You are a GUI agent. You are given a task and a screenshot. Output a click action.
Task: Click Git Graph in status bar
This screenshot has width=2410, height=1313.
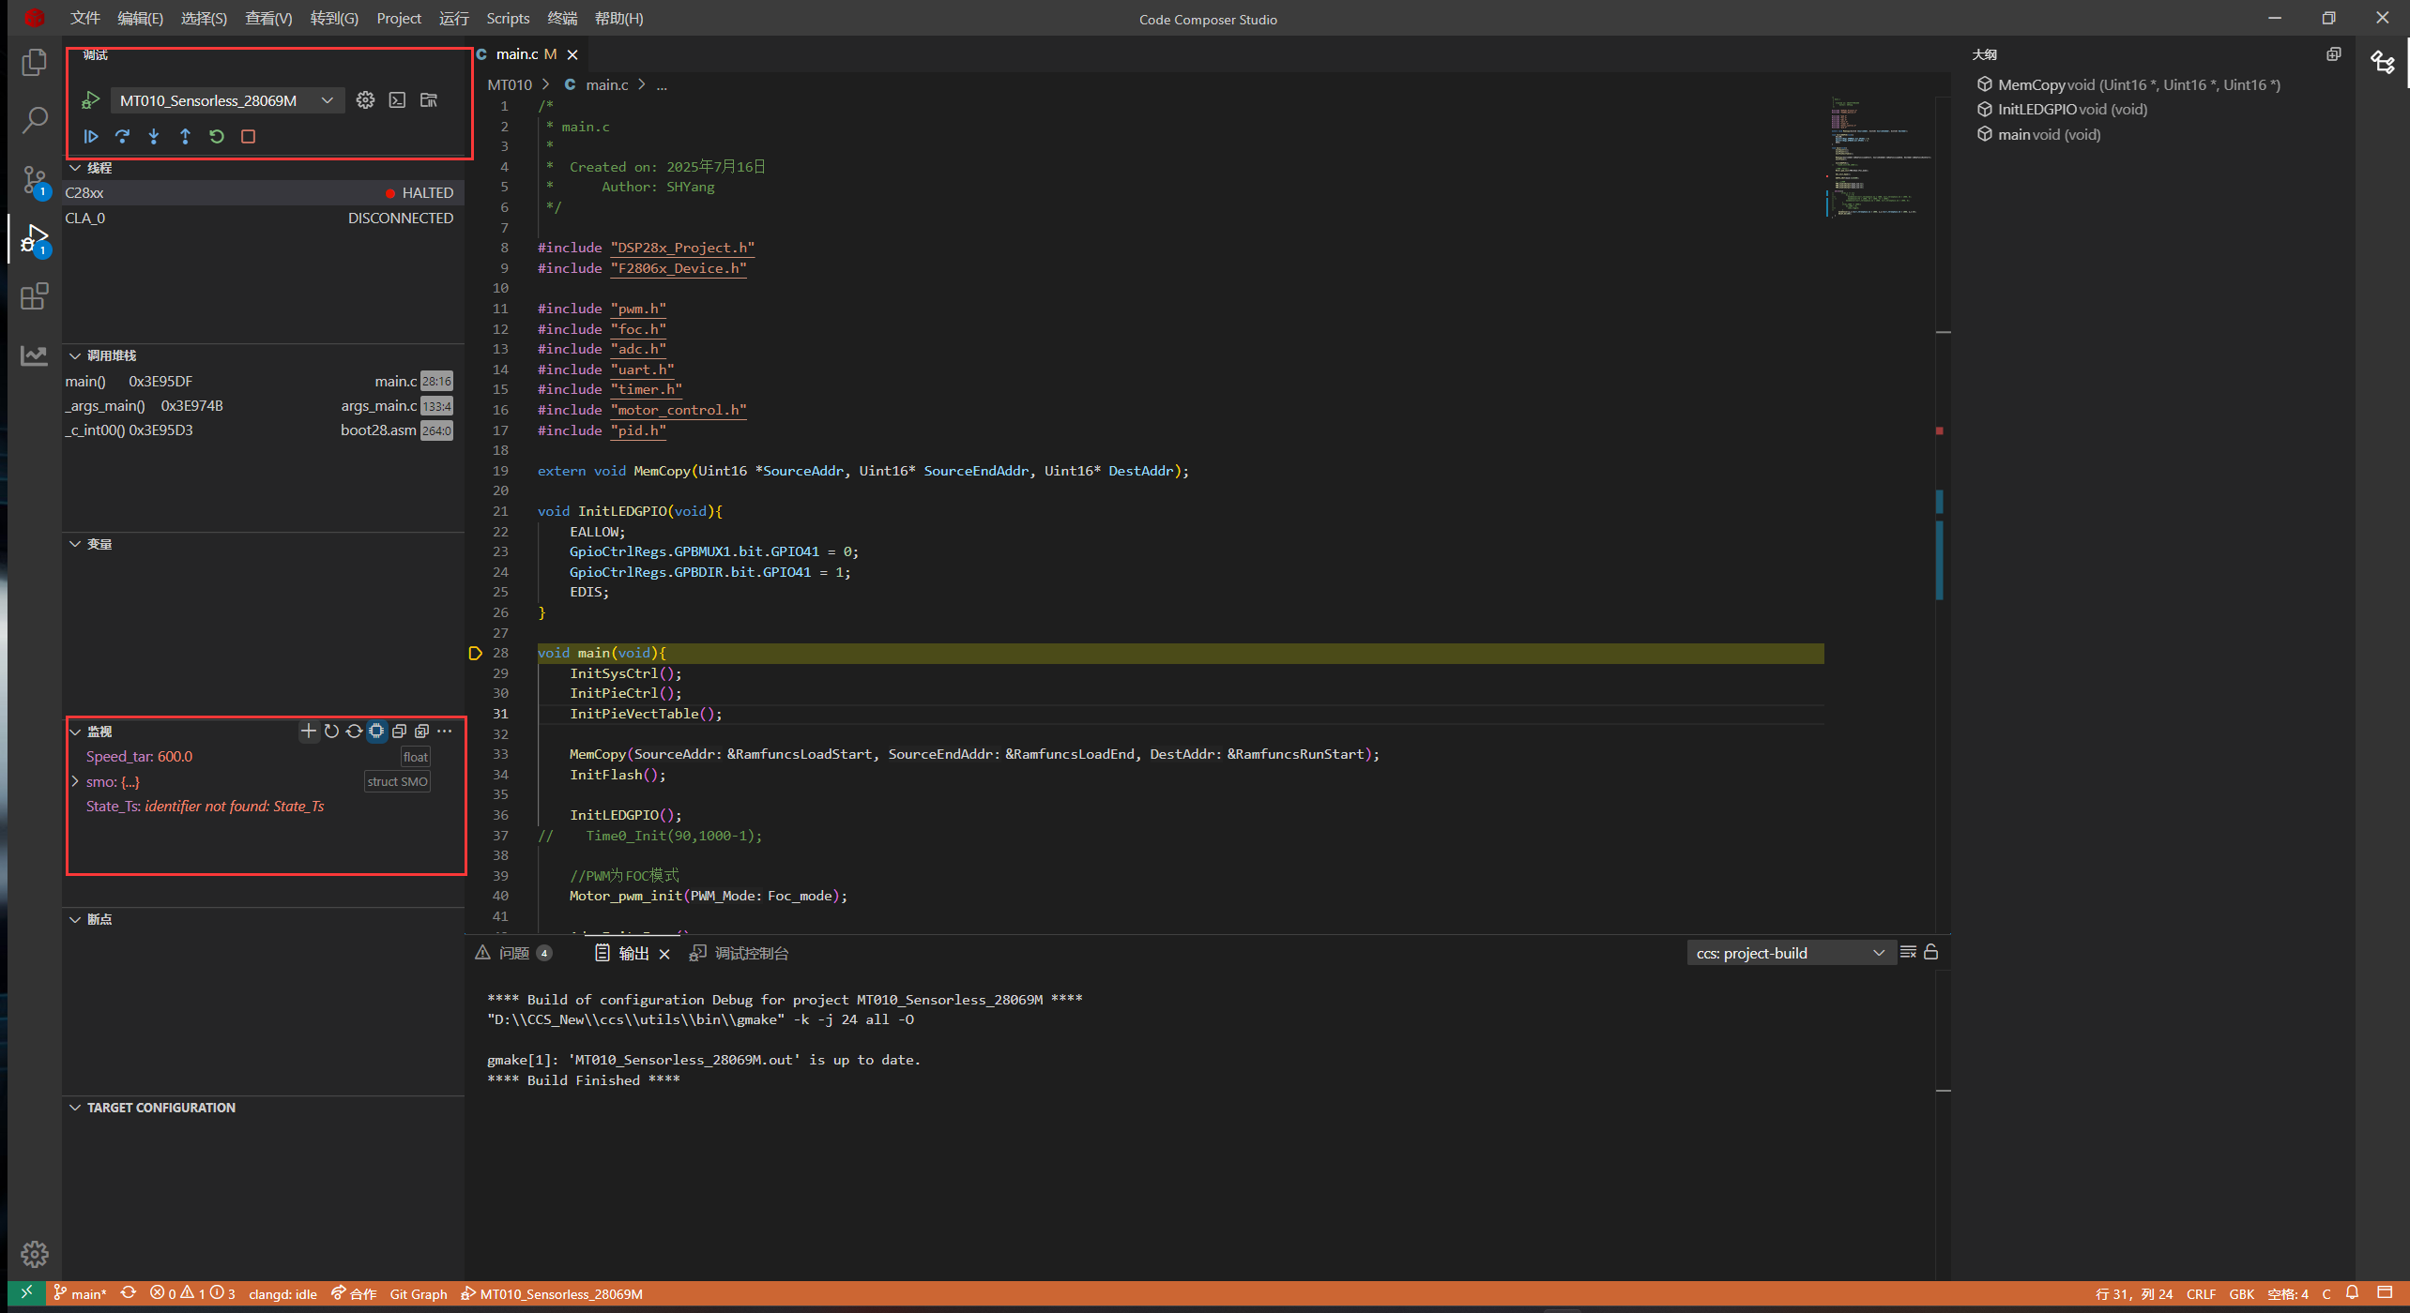click(x=418, y=1294)
